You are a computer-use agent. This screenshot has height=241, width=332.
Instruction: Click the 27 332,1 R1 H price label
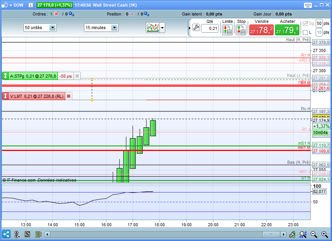coord(321,57)
